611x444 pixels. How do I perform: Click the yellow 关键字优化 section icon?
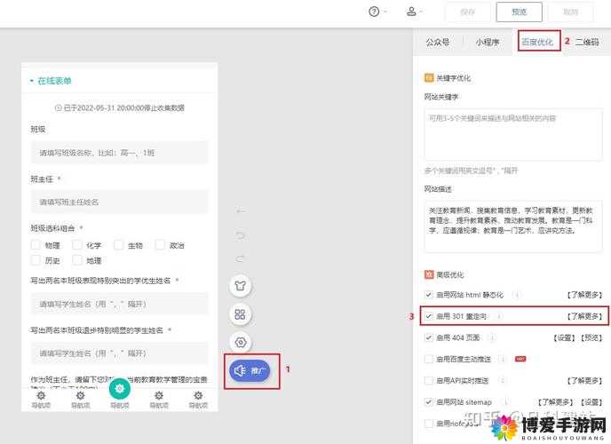pos(429,78)
